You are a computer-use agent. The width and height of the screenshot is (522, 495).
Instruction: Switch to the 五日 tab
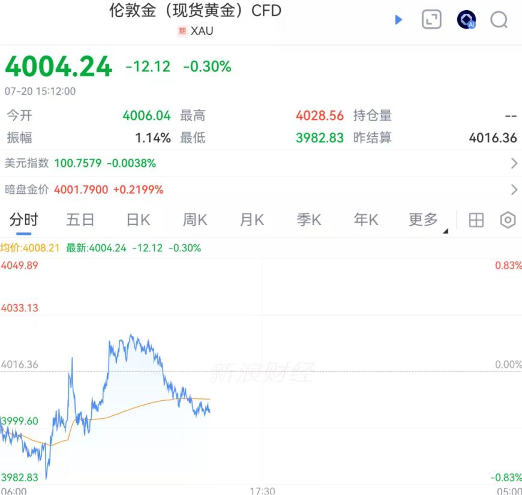coord(80,220)
